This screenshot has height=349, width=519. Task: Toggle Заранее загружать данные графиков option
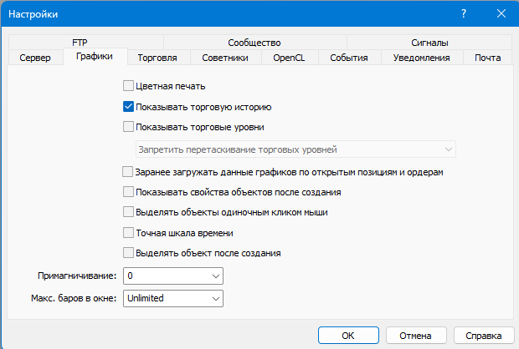tap(128, 172)
